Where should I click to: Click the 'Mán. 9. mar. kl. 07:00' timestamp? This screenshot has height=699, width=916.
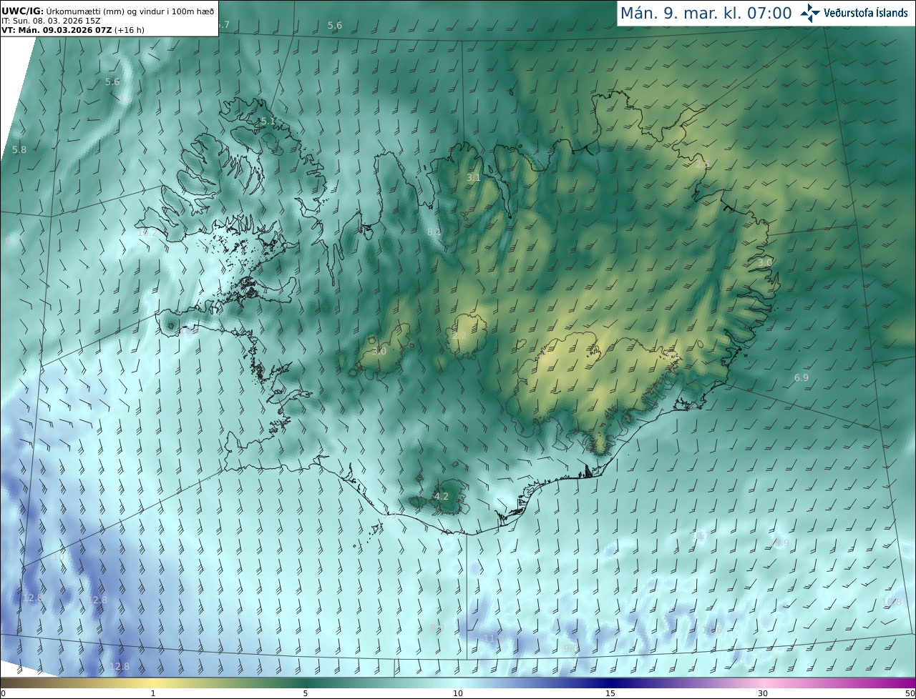click(x=706, y=13)
